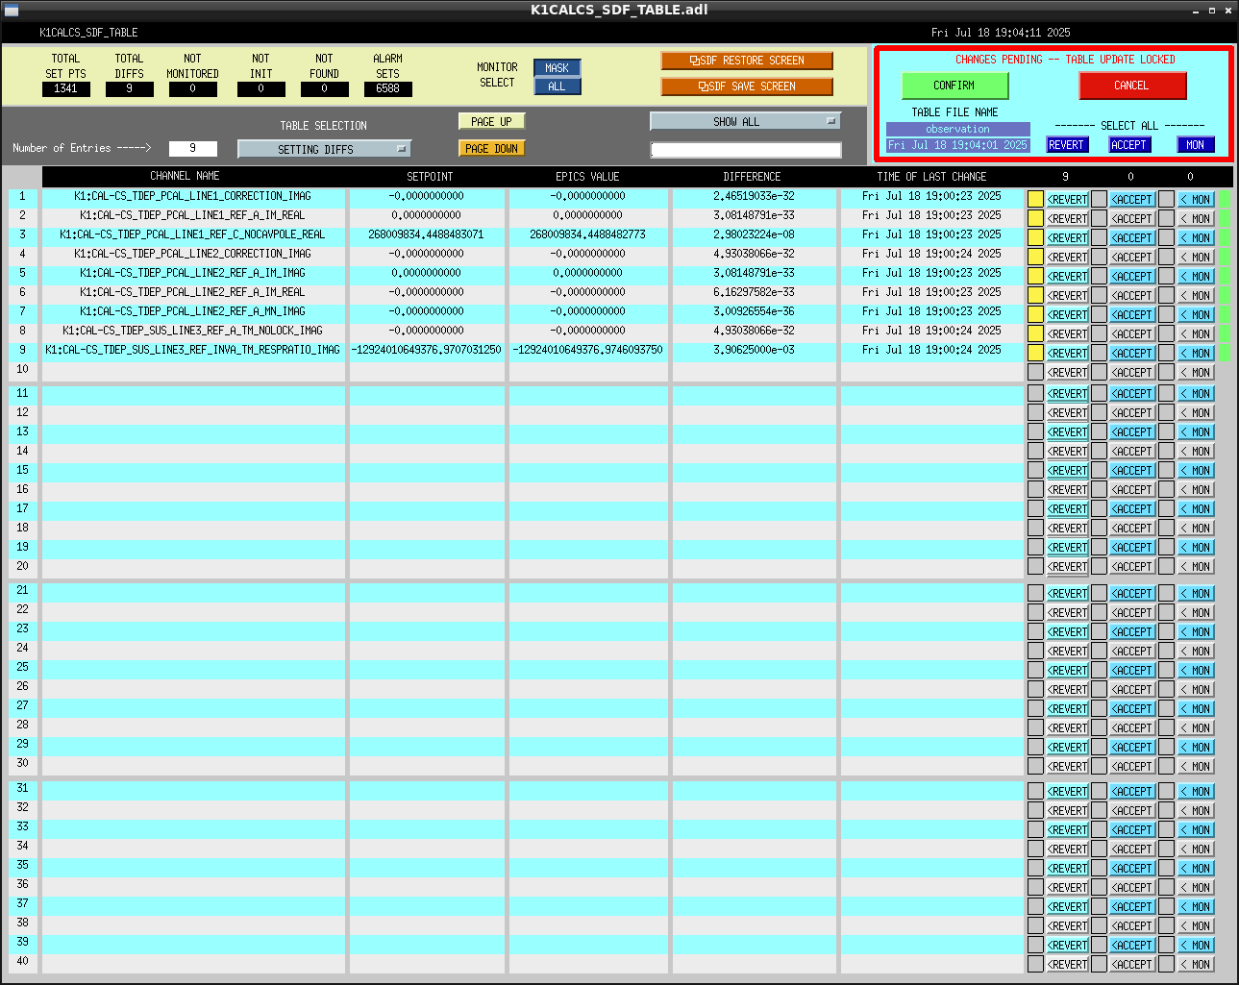Viewport: 1239px width, 985px height.
Task: Toggle the accept checkbox on row 2
Action: tap(1099, 218)
